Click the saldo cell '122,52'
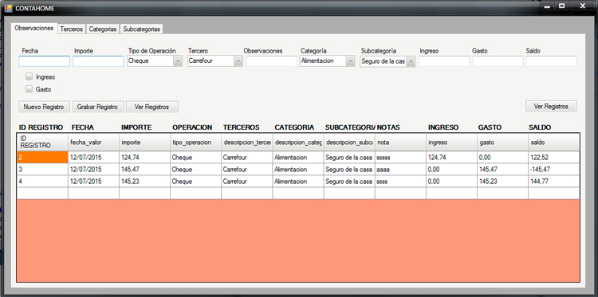The width and height of the screenshot is (598, 297). point(554,157)
